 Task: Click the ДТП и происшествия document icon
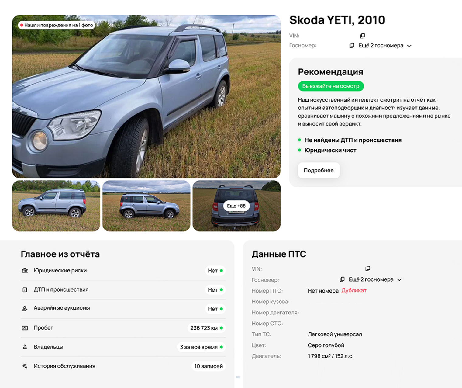click(25, 290)
